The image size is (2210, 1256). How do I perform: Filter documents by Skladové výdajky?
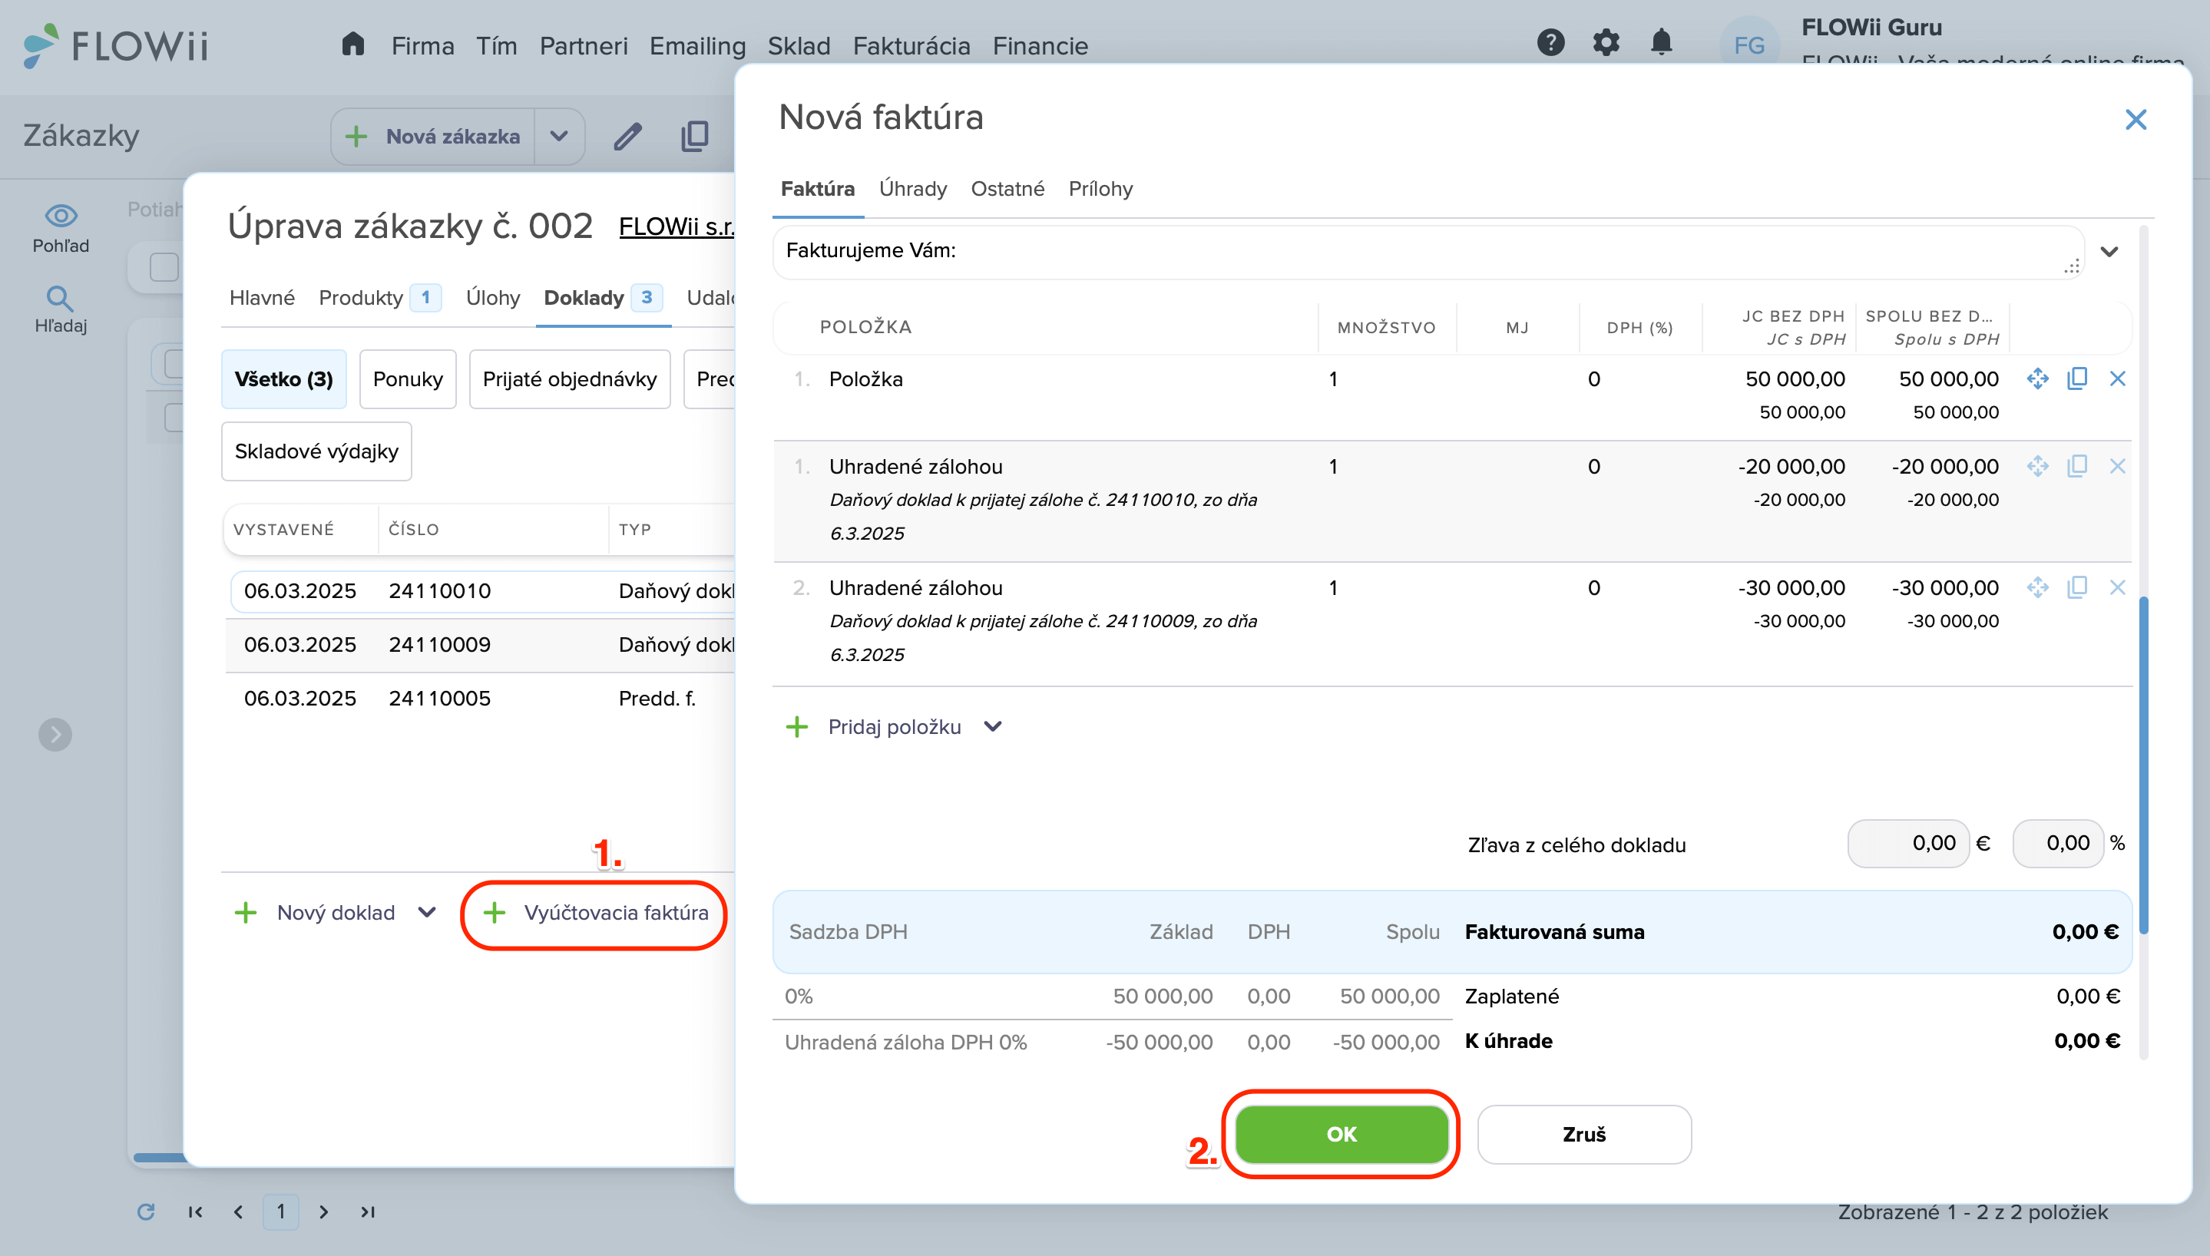316,451
